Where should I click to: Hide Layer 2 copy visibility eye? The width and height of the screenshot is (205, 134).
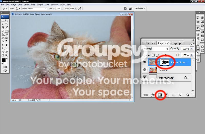[145, 62]
